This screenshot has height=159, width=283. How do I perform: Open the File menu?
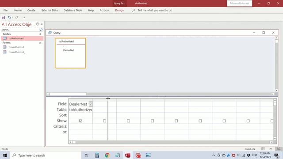[x=5, y=10]
